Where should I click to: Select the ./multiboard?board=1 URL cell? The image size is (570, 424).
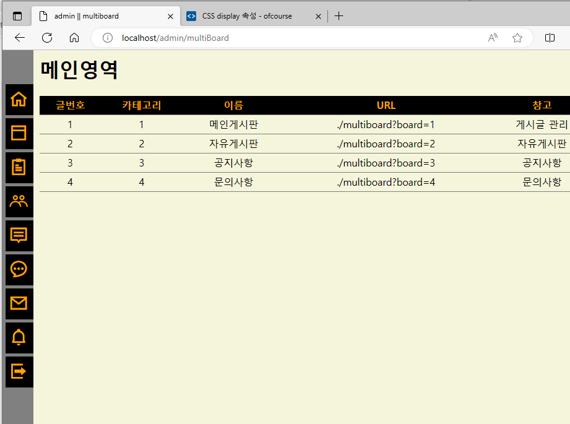coord(386,125)
